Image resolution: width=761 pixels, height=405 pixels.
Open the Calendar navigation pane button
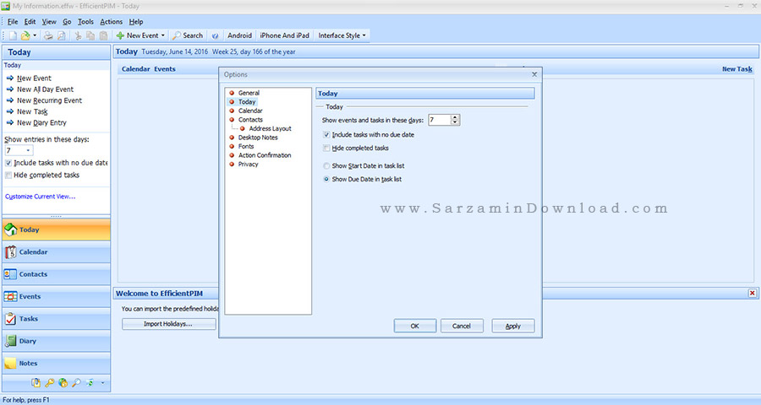(x=57, y=252)
